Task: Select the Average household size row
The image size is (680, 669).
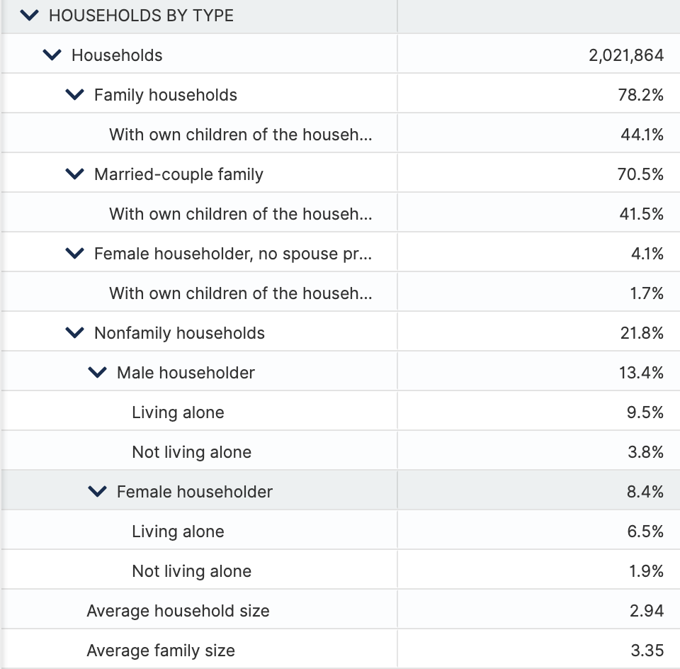Action: coord(340,610)
